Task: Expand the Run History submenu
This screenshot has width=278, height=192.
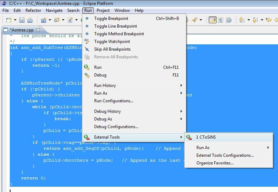Action: [x=134, y=86]
